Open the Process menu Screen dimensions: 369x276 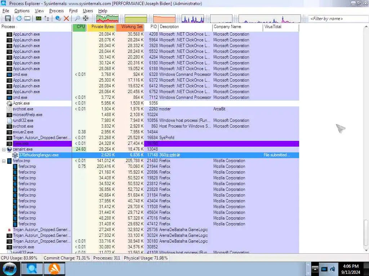(x=56, y=11)
